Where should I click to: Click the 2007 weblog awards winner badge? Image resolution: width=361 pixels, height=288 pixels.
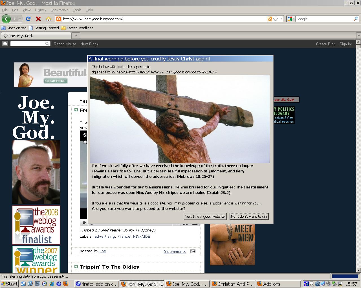click(36, 259)
